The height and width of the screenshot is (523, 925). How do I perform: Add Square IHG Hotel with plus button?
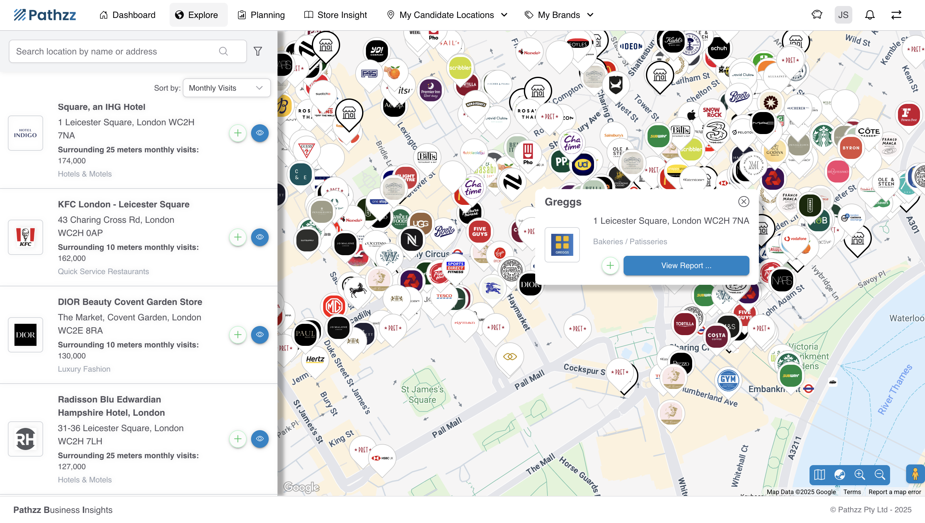click(x=238, y=133)
